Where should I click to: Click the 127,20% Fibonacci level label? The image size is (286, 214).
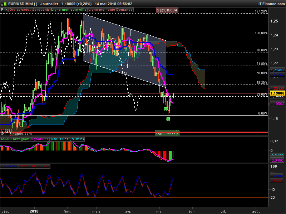coord(261,11)
